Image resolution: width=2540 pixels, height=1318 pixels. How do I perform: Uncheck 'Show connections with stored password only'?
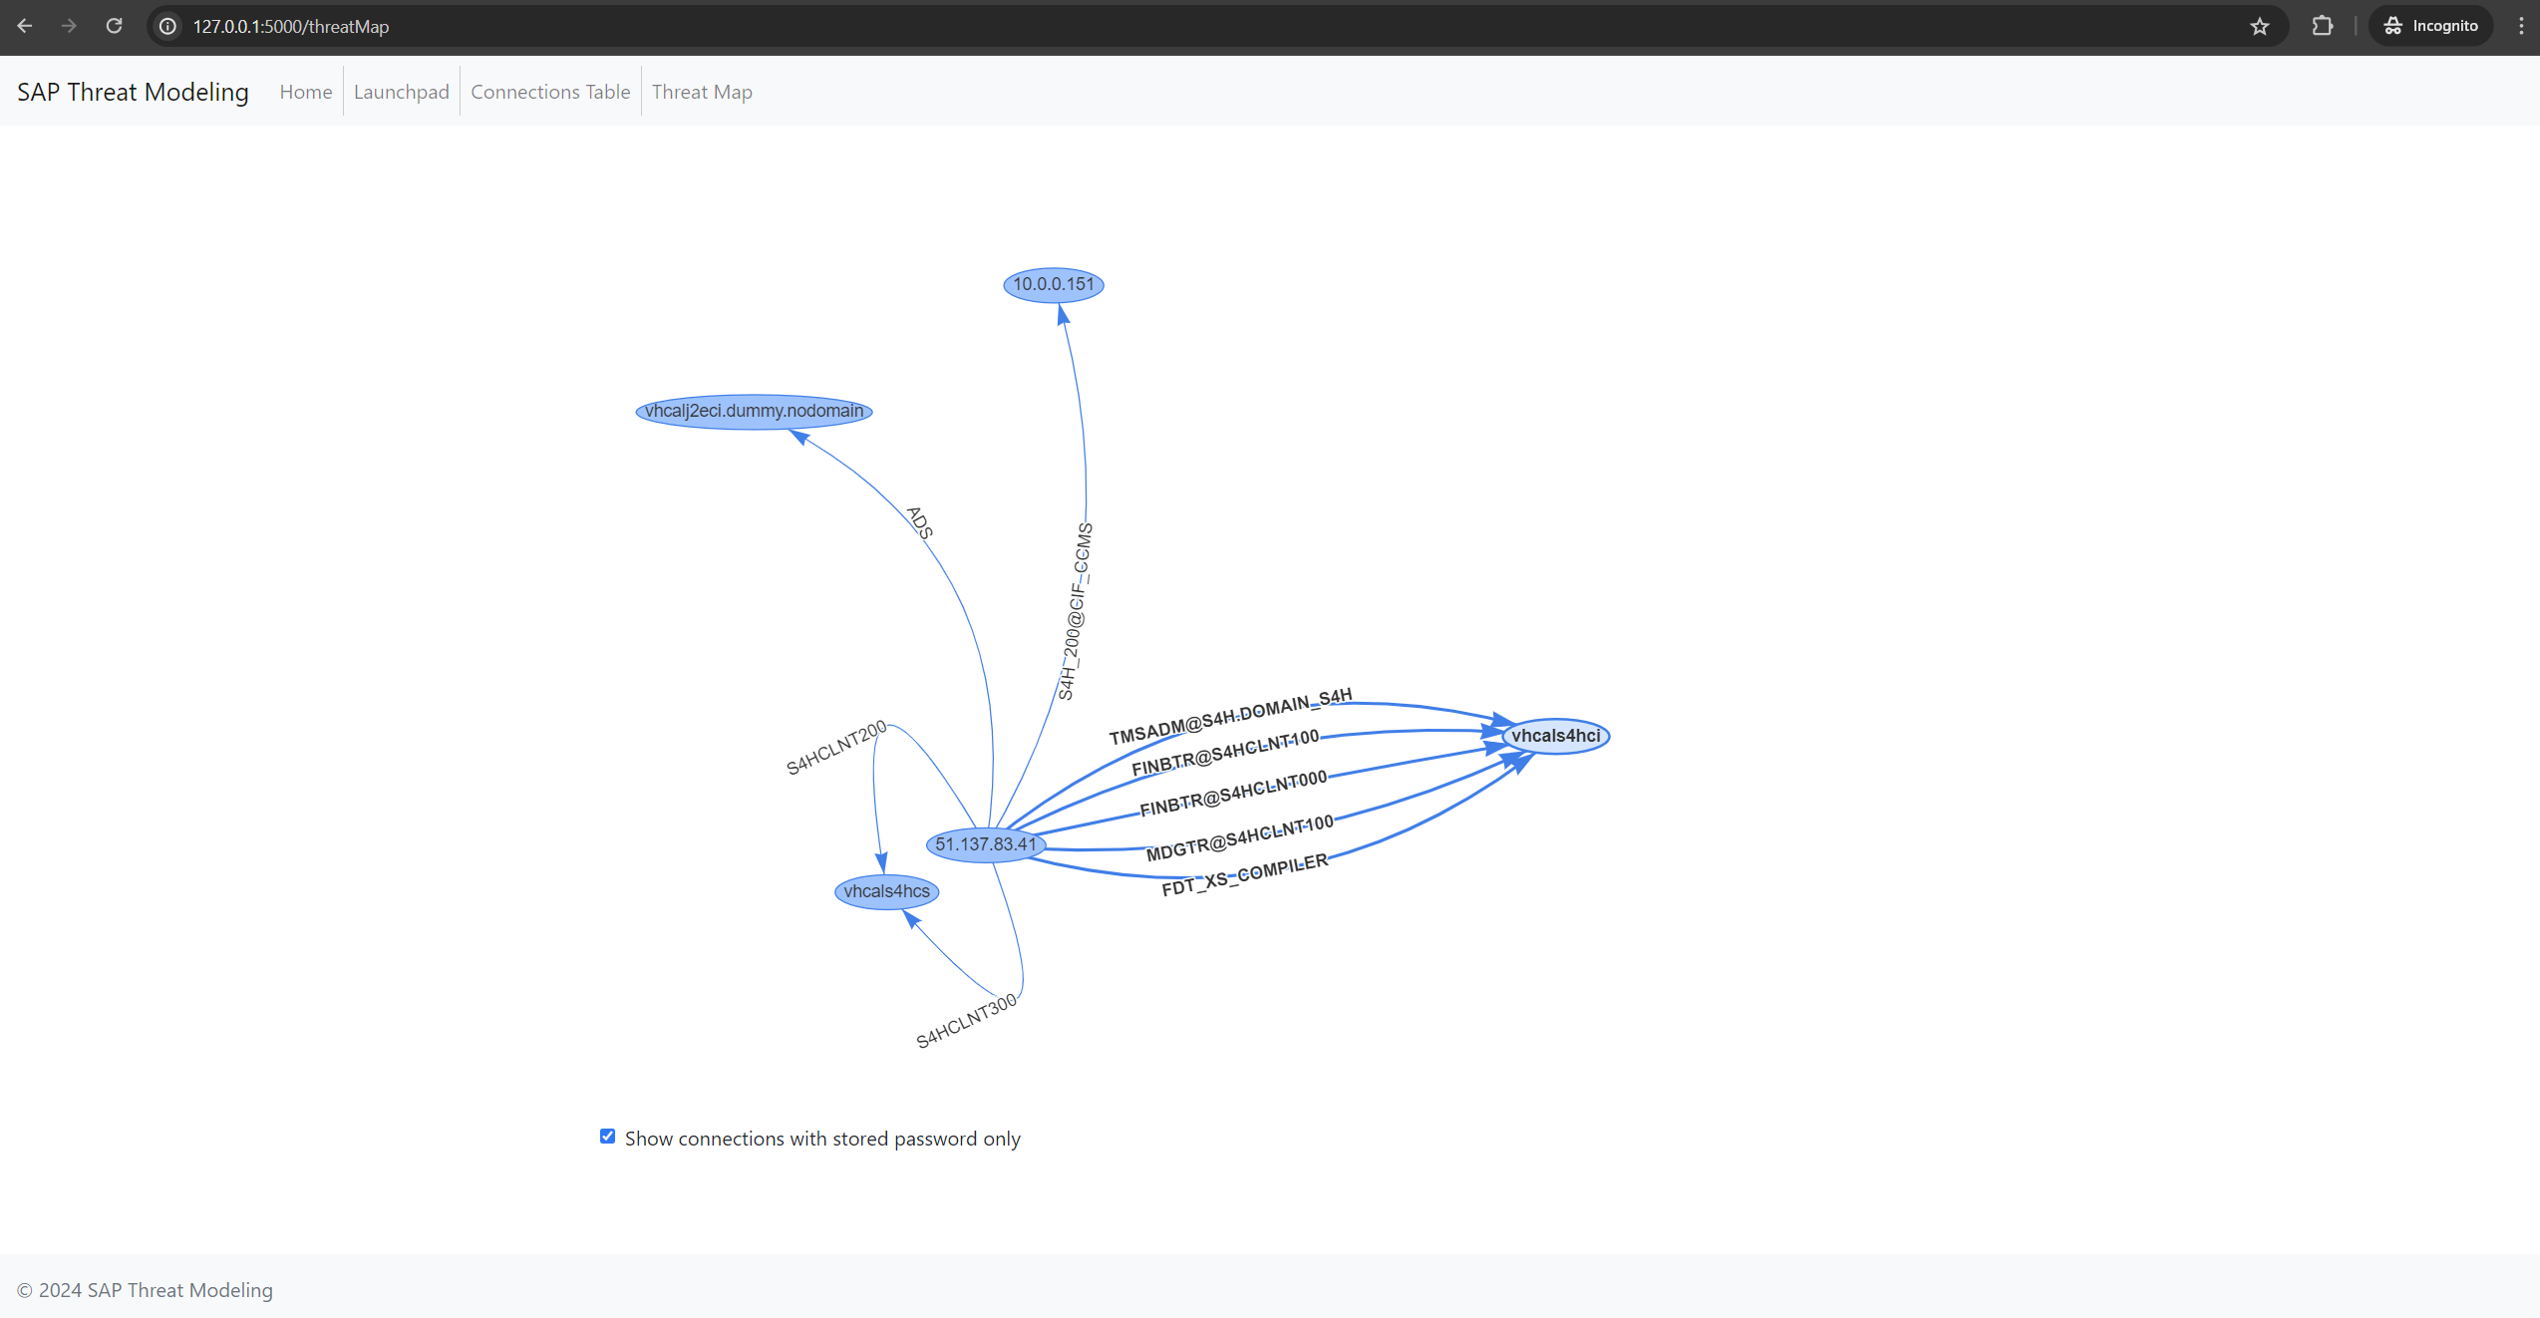[x=607, y=1137]
